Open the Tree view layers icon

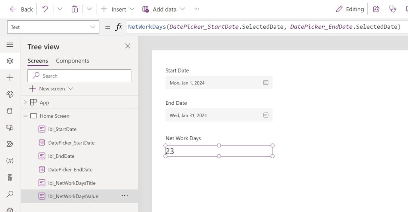pyautogui.click(x=10, y=61)
